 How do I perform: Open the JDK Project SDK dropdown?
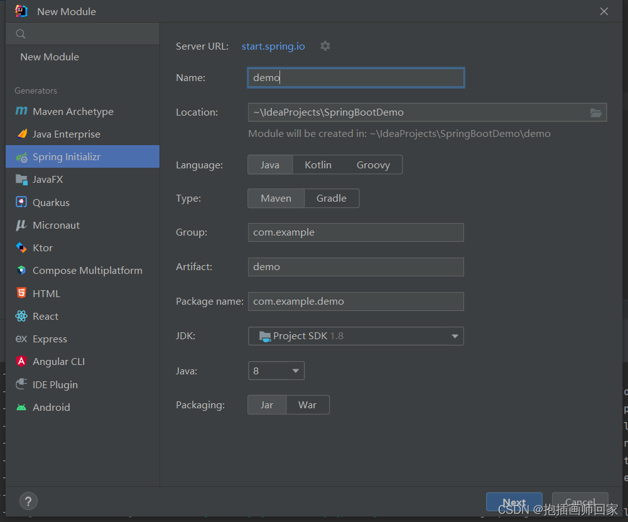pyautogui.click(x=356, y=336)
